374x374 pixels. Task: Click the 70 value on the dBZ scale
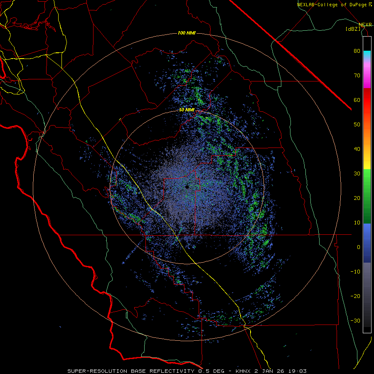tap(357, 75)
